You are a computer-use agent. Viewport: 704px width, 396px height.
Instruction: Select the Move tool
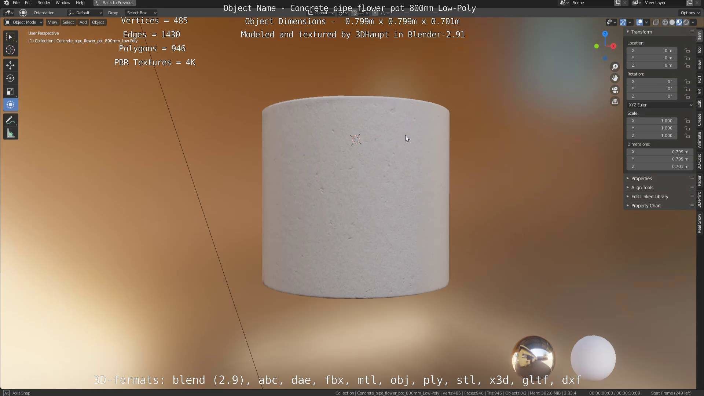point(10,65)
